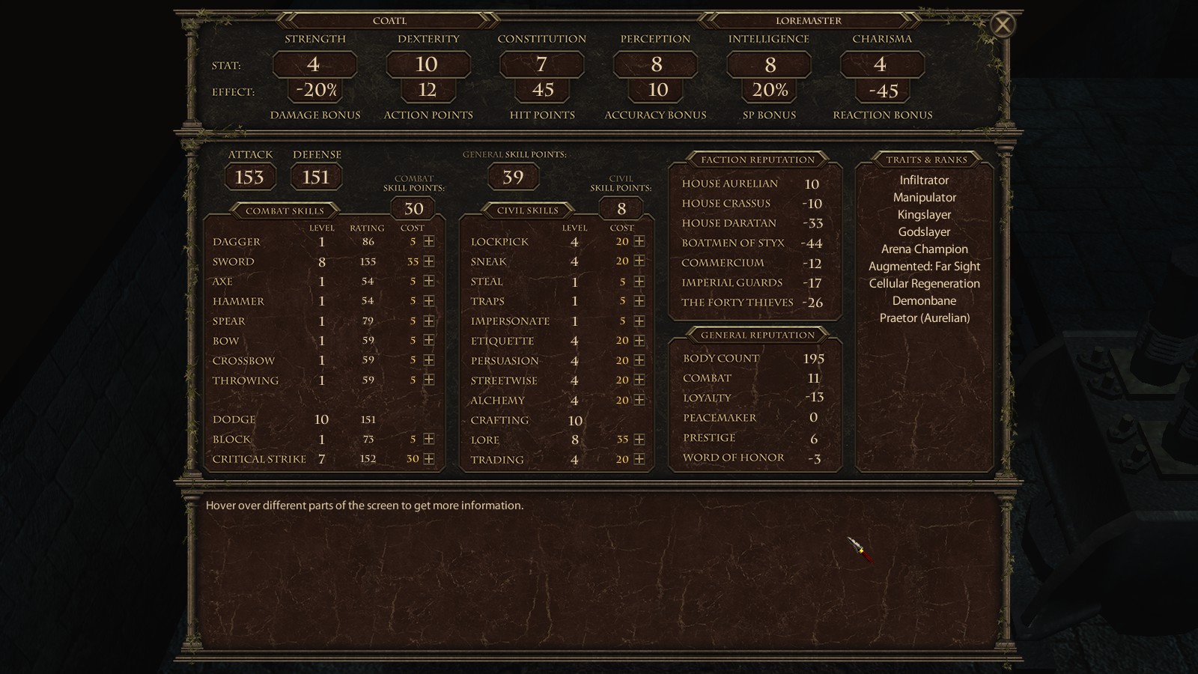
Task: Click the Cellular Regeneration trait
Action: 924,284
